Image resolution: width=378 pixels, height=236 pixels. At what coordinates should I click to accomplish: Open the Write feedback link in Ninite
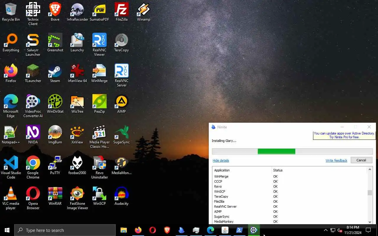point(336,160)
